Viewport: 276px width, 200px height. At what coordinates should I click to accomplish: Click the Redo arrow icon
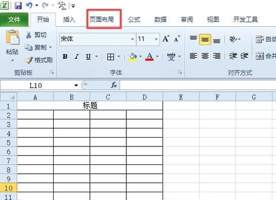pyautogui.click(x=45, y=5)
